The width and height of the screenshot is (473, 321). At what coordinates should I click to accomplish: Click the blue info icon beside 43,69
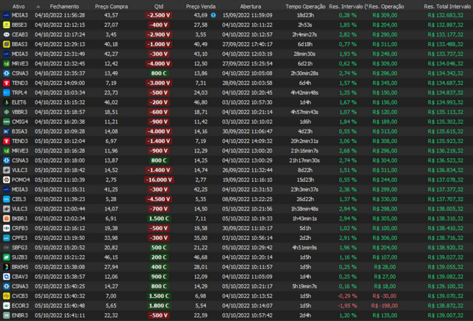click(213, 15)
